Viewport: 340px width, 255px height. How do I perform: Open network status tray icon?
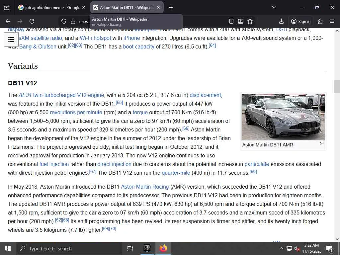point(289,248)
